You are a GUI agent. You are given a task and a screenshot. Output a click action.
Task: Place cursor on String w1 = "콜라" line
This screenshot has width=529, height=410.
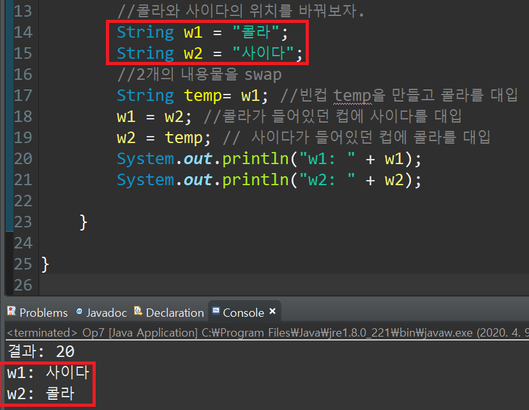point(202,33)
